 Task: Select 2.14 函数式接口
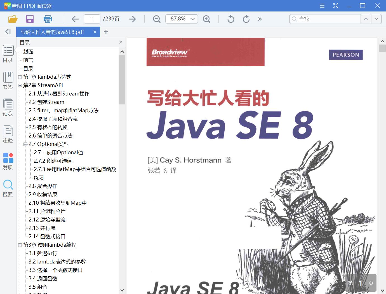pyautogui.click(x=47, y=237)
